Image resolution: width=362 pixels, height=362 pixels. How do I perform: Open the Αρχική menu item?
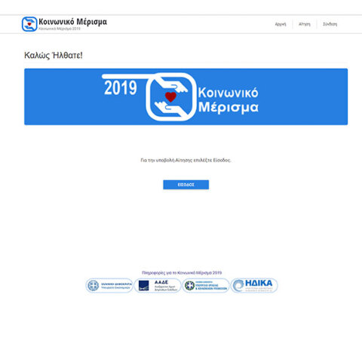coord(281,24)
